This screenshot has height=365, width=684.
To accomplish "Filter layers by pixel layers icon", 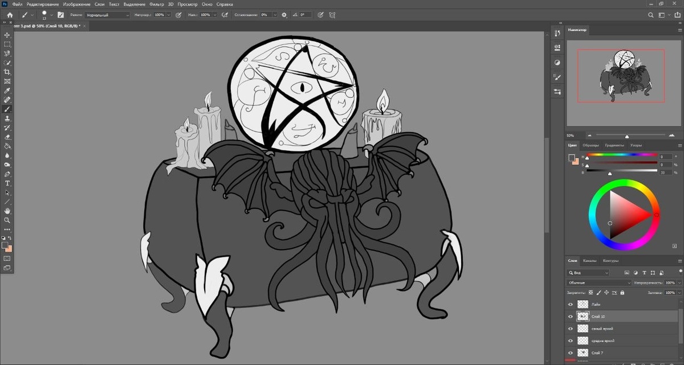I will tap(626, 273).
